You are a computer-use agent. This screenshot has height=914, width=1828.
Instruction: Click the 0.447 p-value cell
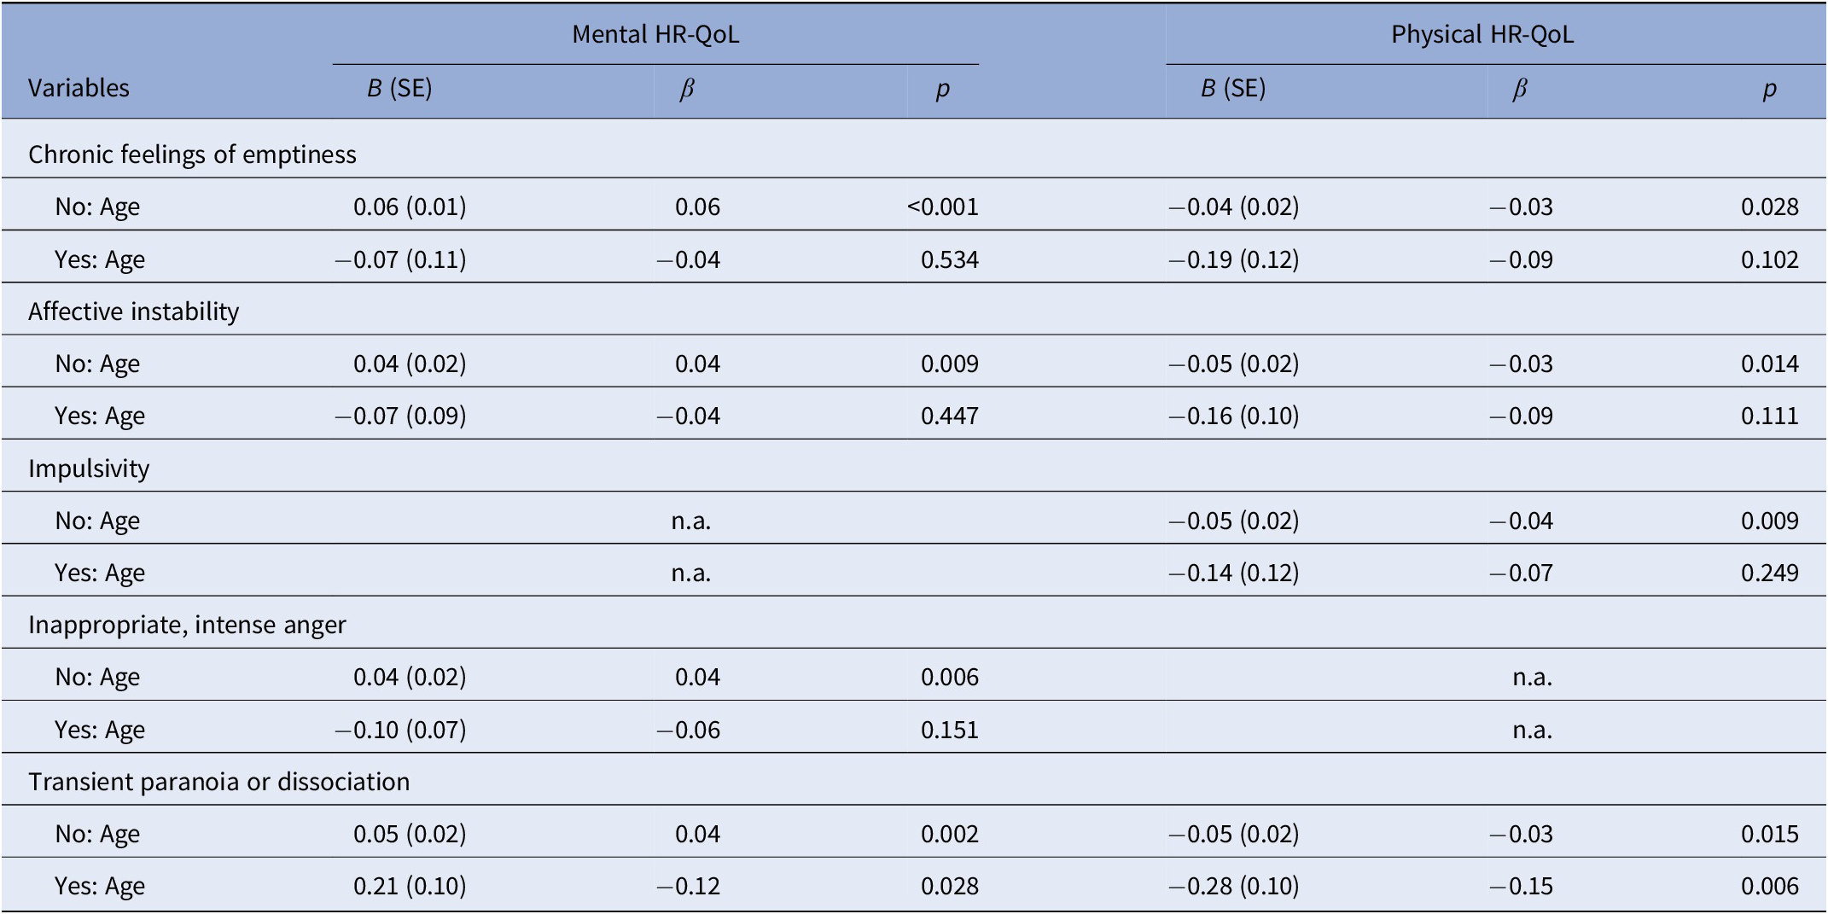click(949, 416)
